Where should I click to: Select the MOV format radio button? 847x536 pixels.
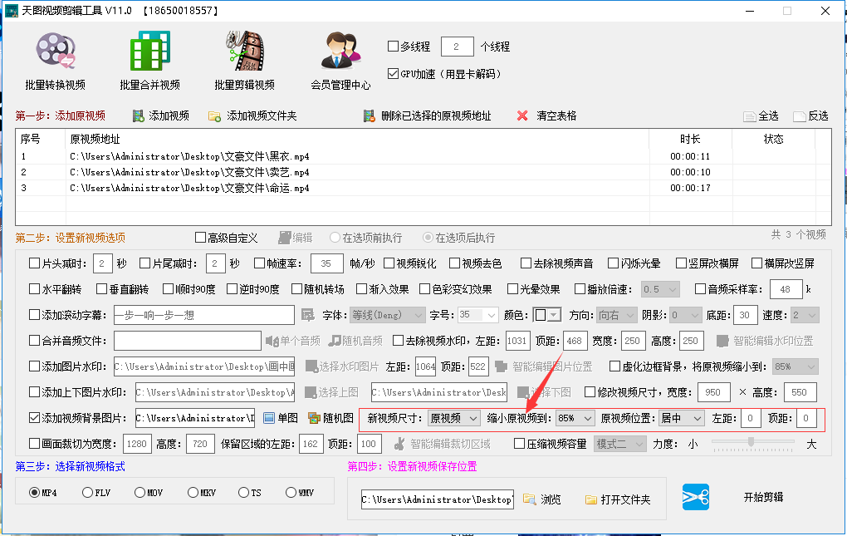click(x=140, y=492)
